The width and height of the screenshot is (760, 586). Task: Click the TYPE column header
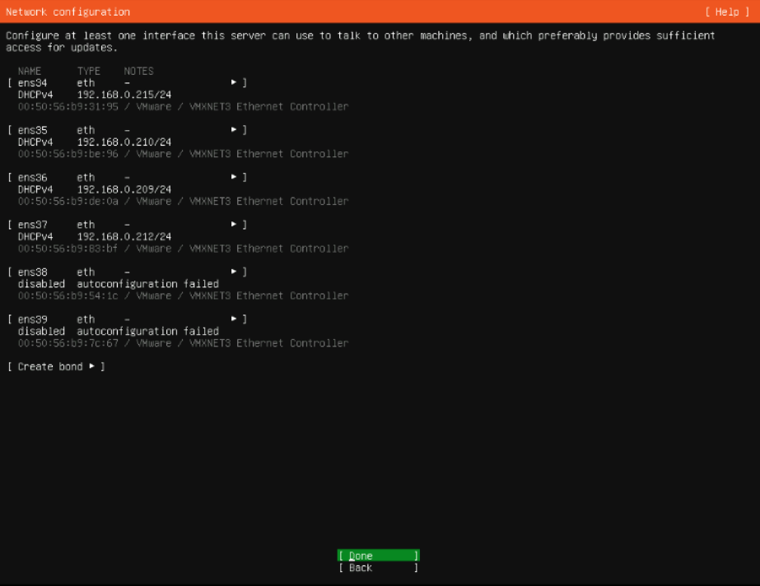89,71
